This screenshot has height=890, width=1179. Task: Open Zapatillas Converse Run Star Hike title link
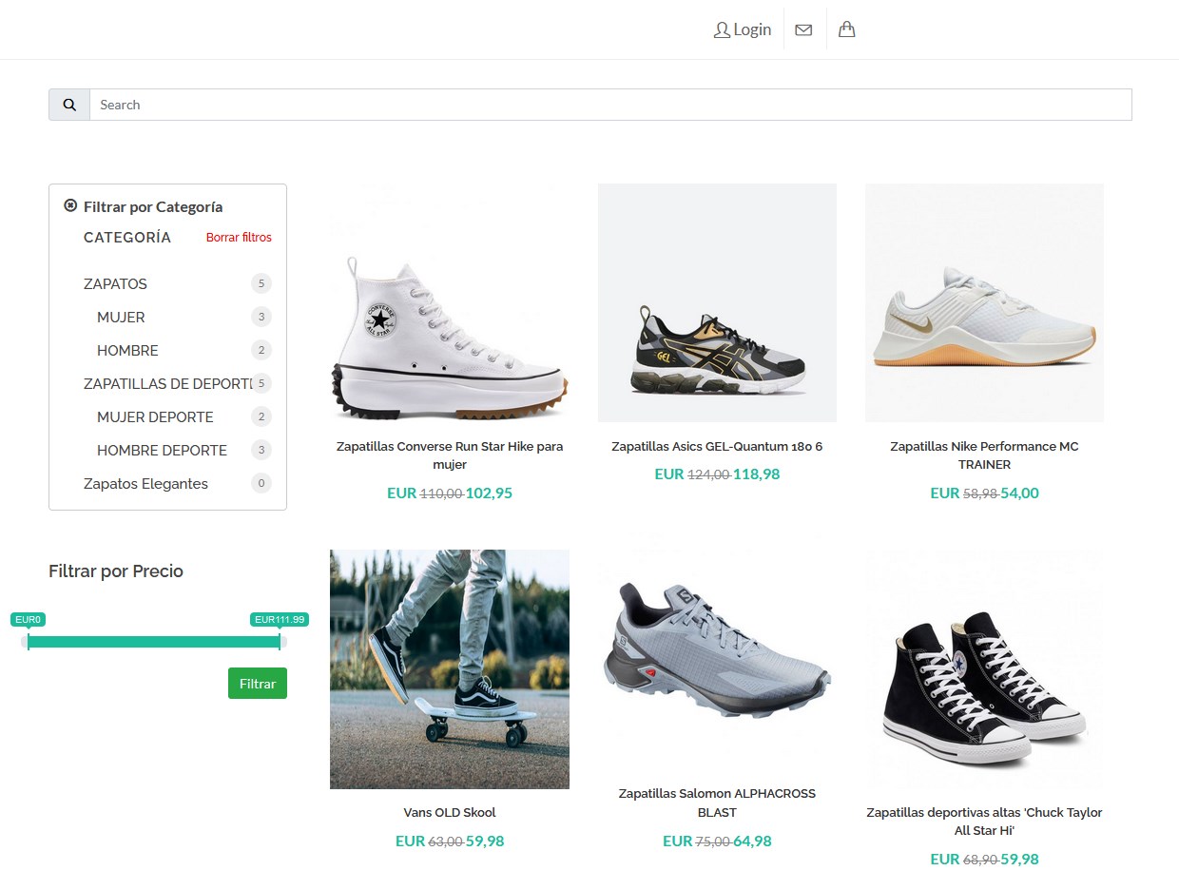[450, 455]
